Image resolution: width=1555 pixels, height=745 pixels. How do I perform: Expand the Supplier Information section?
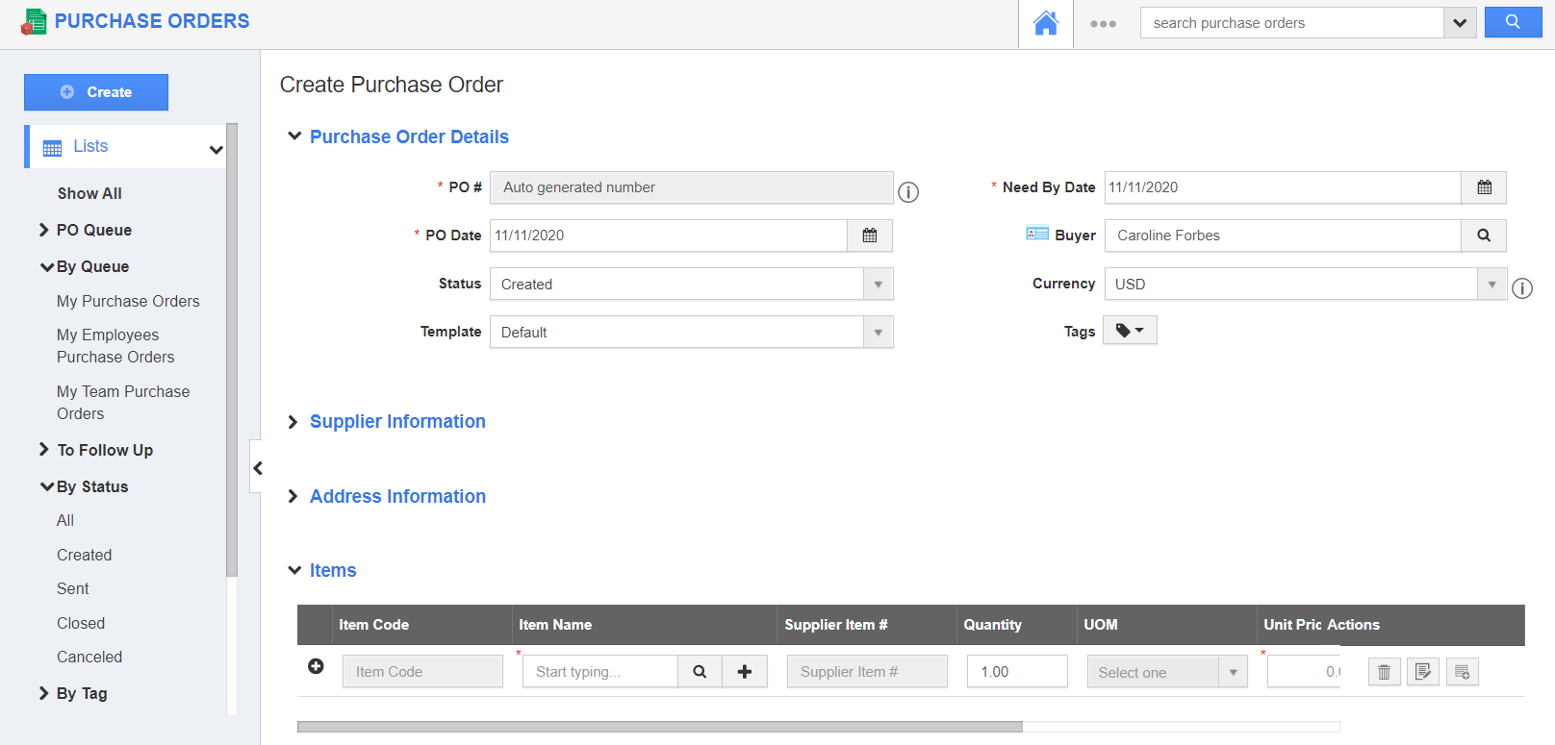[396, 422]
